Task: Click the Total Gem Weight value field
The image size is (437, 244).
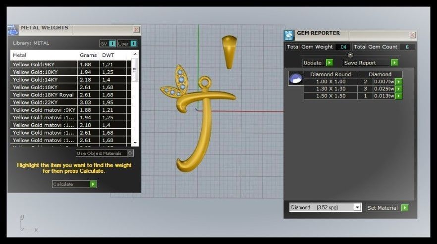Action: [x=343, y=47]
